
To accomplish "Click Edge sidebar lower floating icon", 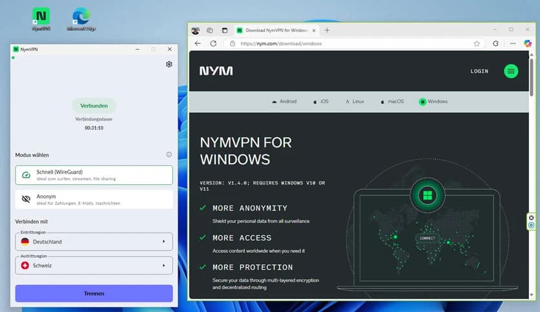I will tap(532, 226).
